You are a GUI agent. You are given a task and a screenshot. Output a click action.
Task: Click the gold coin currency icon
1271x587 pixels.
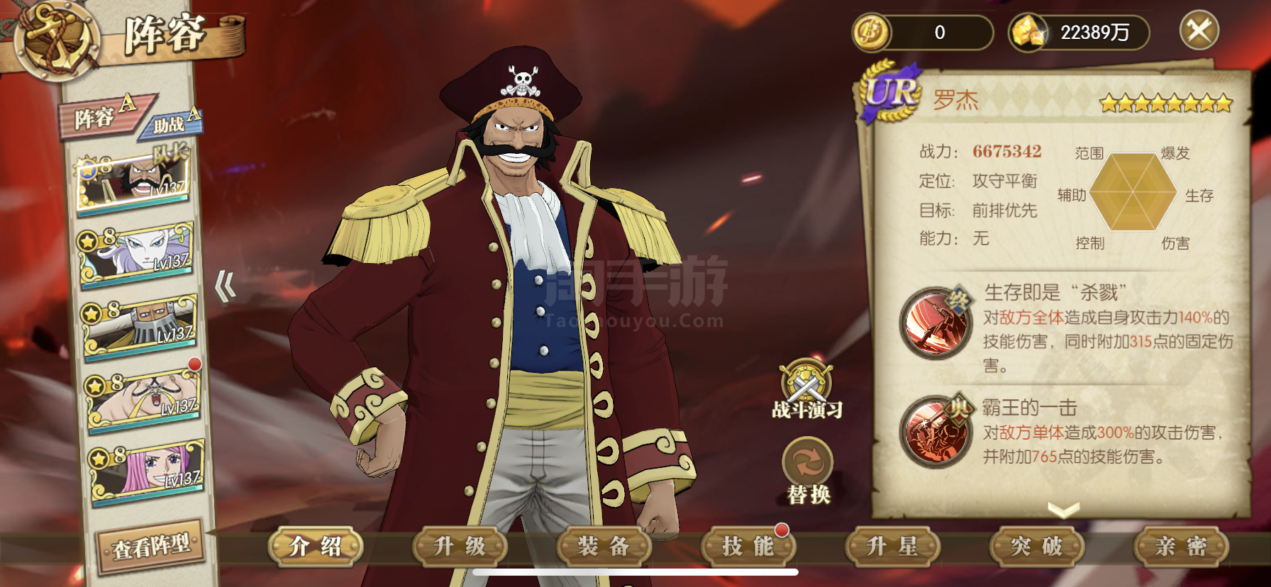pos(872,33)
